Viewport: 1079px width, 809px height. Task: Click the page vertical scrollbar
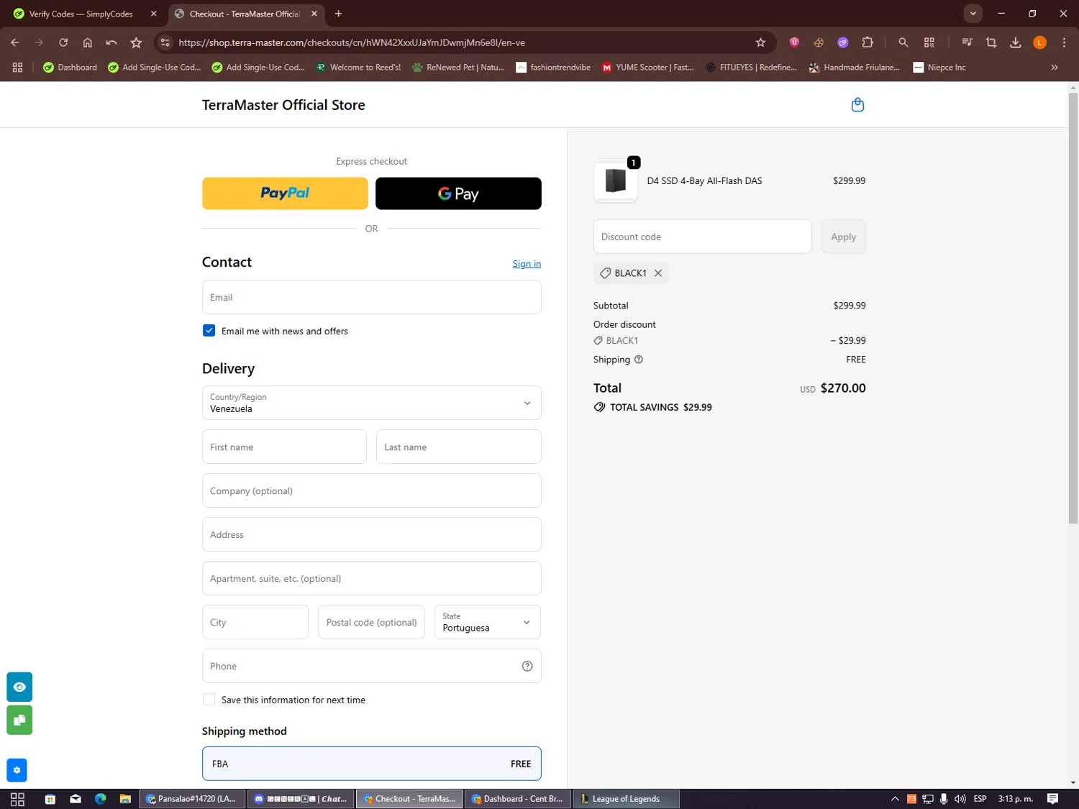[1073, 308]
